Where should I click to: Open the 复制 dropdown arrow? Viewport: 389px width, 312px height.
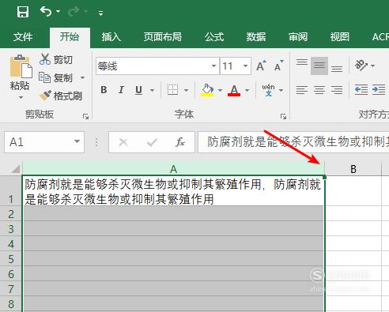click(82, 77)
